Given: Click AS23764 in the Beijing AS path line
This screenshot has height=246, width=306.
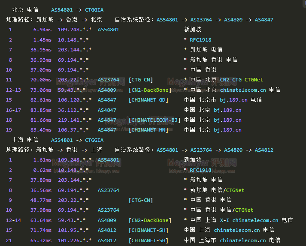Looking at the screenshot, I should (x=201, y=20).
